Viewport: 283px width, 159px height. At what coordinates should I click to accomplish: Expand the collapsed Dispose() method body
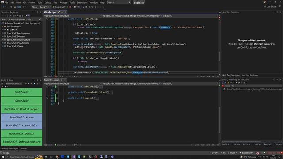pyautogui.click(x=97, y=98)
